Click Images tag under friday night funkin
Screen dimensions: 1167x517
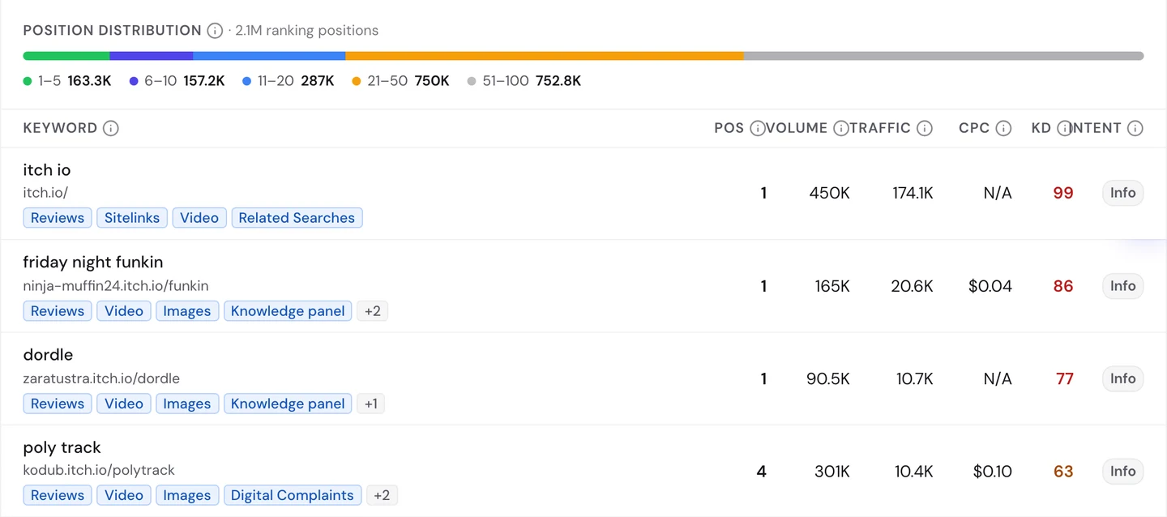[187, 311]
